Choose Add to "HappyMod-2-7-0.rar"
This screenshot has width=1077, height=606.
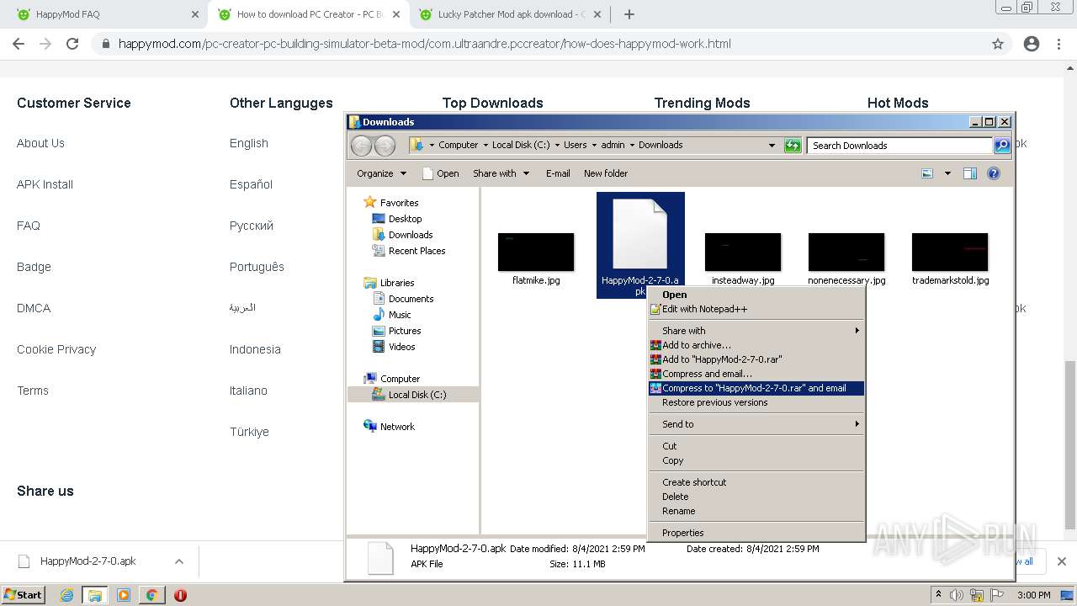coord(756,359)
